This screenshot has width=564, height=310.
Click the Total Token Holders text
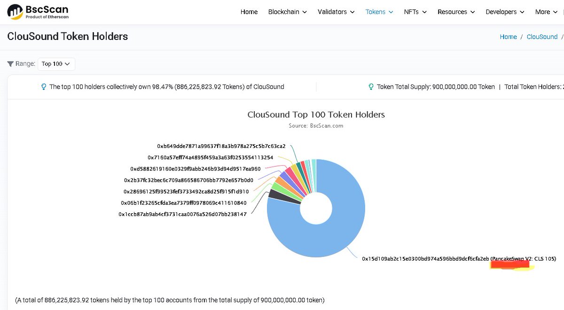point(534,87)
